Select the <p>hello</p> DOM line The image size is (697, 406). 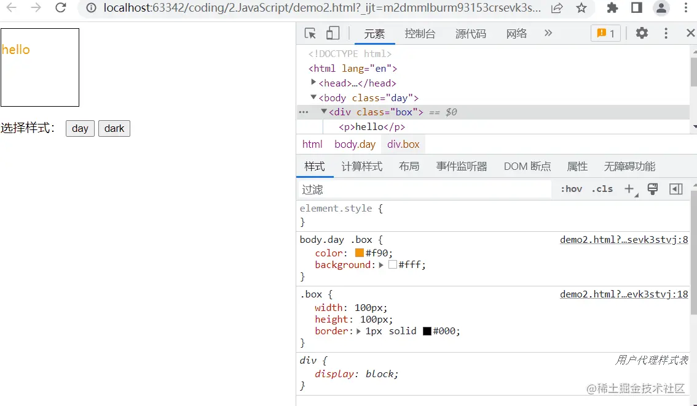[x=372, y=127]
